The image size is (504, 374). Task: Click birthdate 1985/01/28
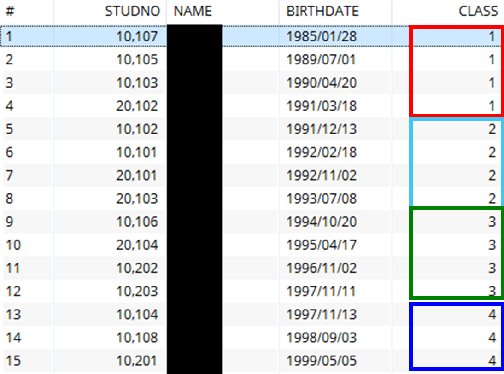(x=322, y=36)
